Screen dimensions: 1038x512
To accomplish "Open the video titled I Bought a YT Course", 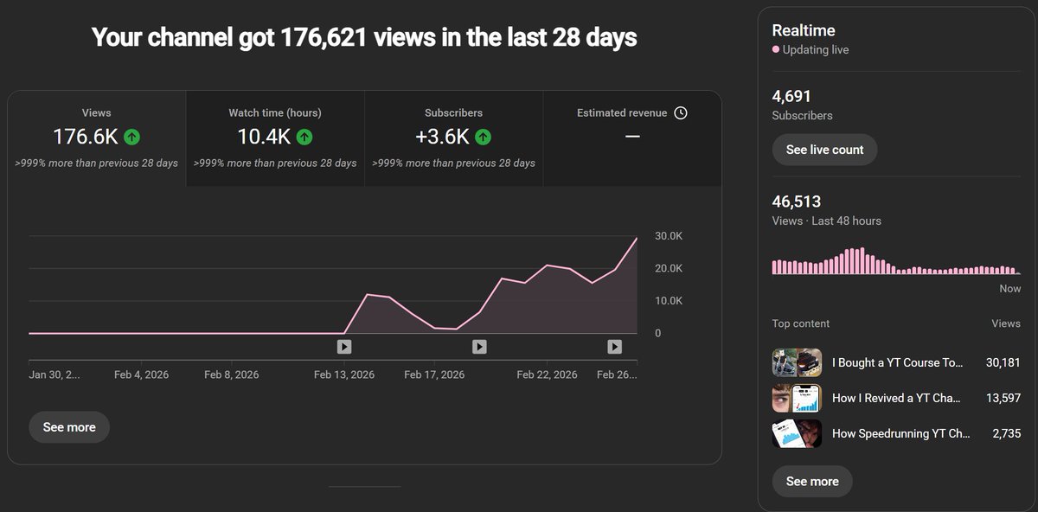I will pyautogui.click(x=897, y=362).
